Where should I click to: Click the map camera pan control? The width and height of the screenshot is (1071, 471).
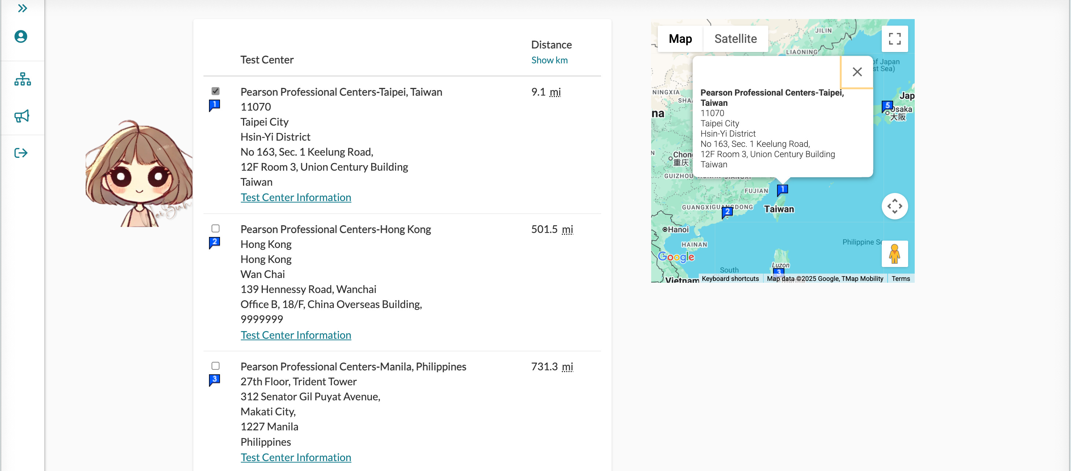[x=894, y=206]
